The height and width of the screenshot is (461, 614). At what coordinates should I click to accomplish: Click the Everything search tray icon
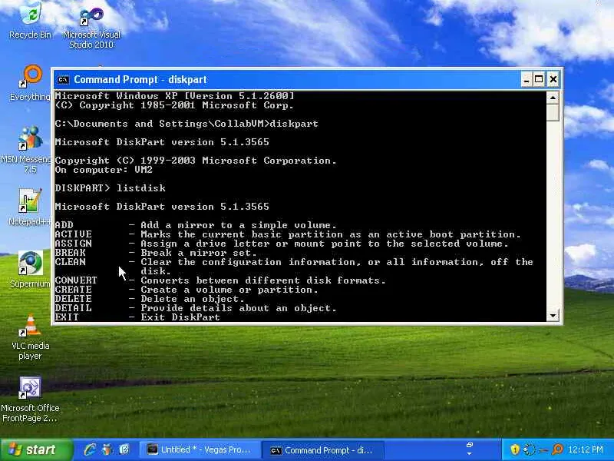tap(557, 449)
